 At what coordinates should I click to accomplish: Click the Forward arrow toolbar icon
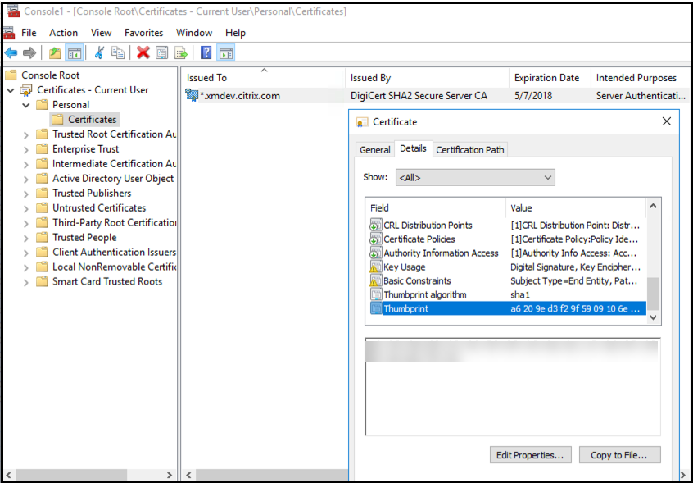[x=29, y=53]
